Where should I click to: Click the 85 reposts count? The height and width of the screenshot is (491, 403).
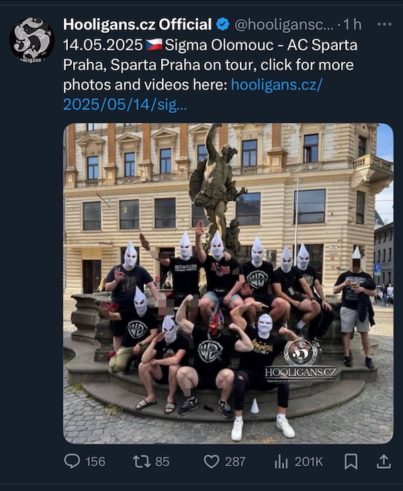pyautogui.click(x=162, y=462)
